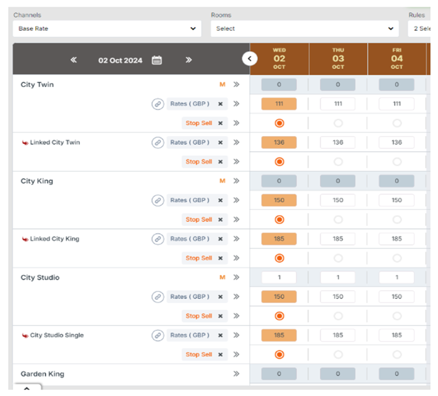This screenshot has height=396, width=438.
Task: Advance dates with right double-arrow
Action: 188,60
